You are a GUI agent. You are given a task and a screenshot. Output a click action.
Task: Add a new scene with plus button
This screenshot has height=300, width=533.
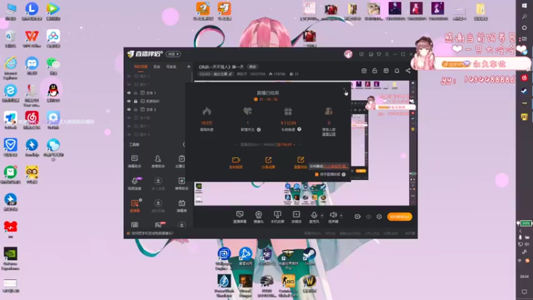pyautogui.click(x=189, y=67)
